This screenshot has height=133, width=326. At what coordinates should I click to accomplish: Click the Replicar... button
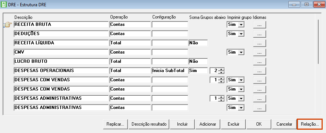115,124
